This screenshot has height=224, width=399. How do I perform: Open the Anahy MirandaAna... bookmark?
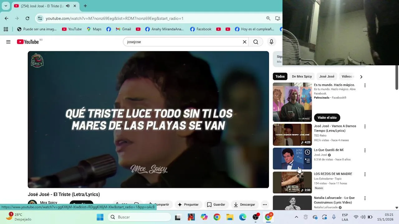tap(164, 29)
